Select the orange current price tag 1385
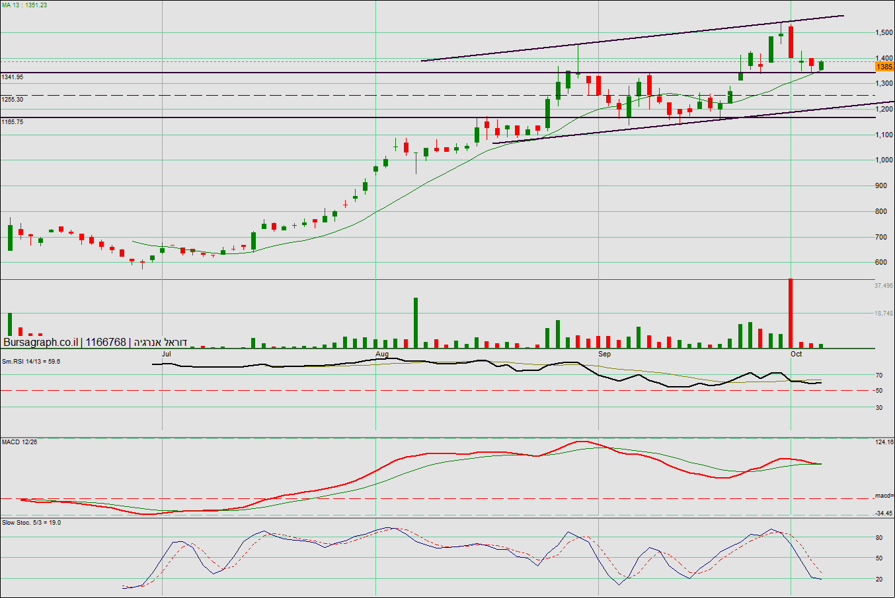The height and width of the screenshot is (598, 895). coord(884,67)
